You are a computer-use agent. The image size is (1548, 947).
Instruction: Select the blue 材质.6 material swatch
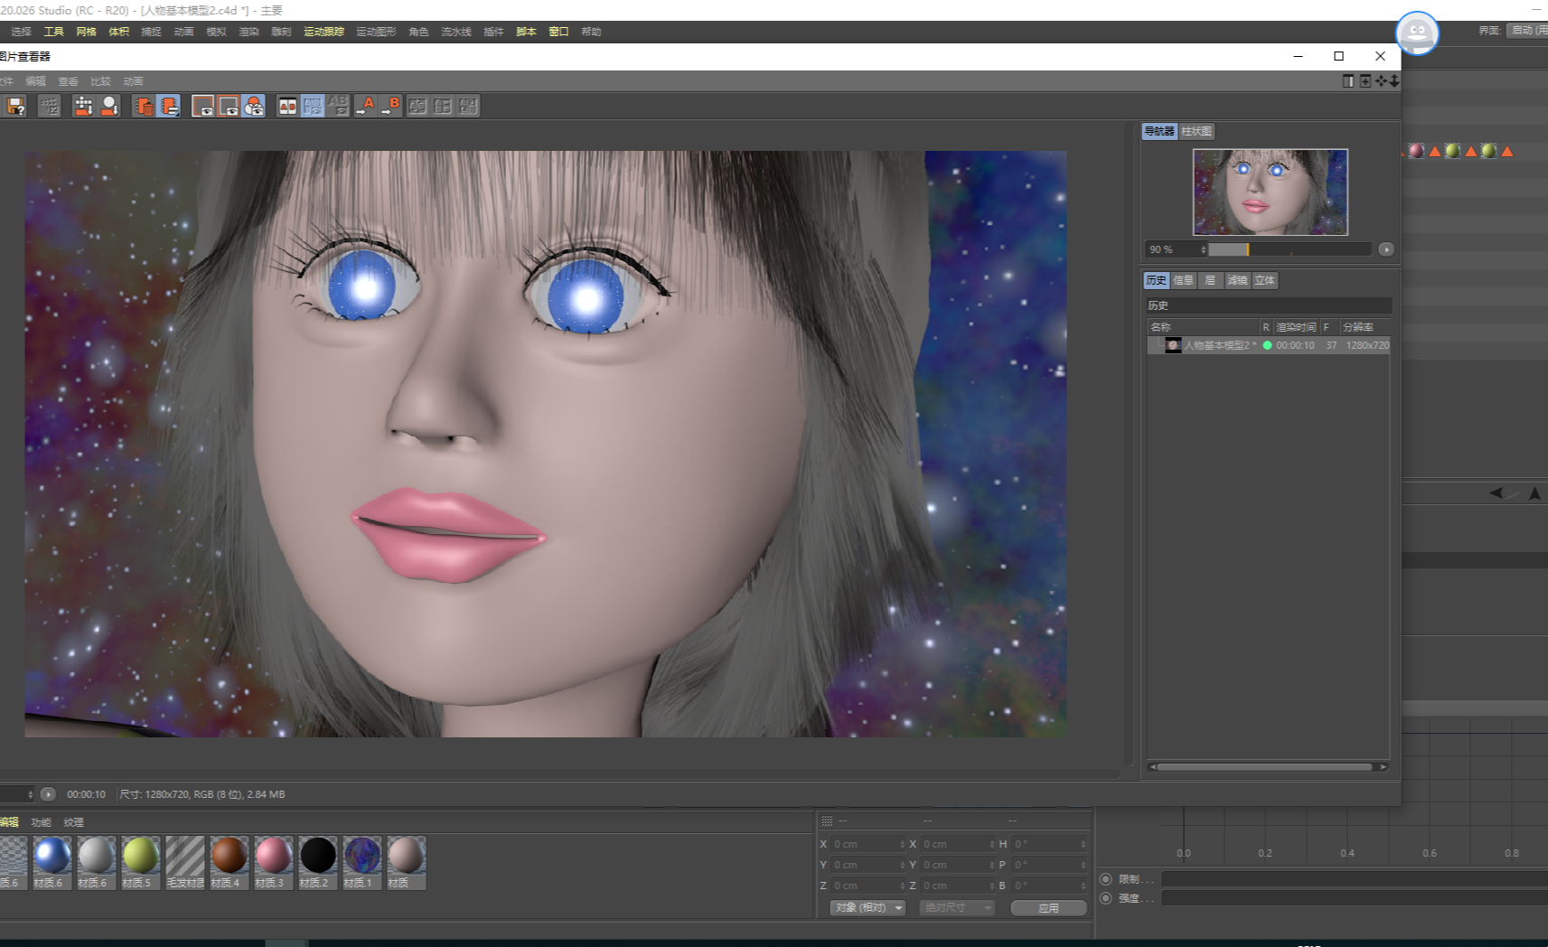52,862
